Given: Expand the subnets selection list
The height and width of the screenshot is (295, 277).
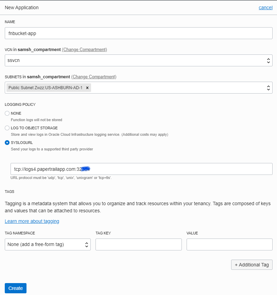Looking at the screenshot, I should [170, 87].
